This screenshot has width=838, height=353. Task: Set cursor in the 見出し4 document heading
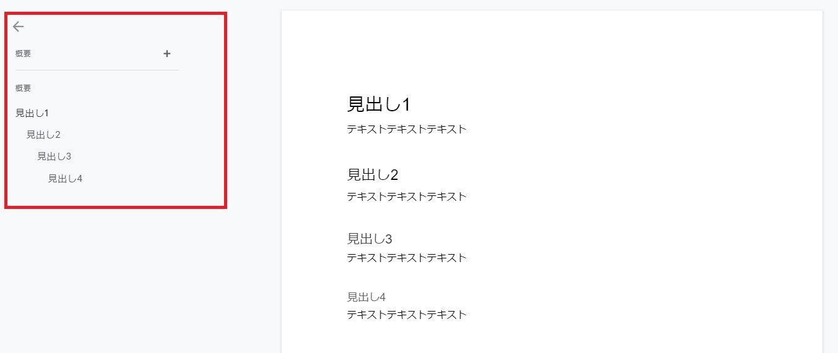click(x=366, y=297)
